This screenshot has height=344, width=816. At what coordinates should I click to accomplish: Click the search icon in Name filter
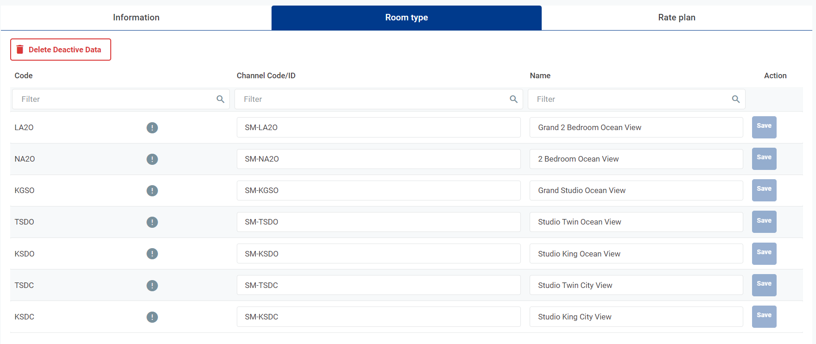pos(735,99)
